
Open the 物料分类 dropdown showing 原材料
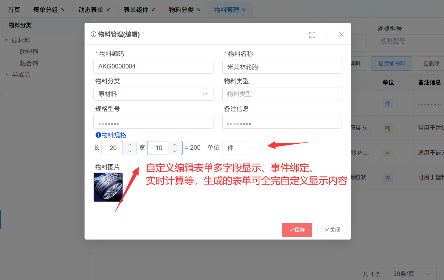[153, 94]
